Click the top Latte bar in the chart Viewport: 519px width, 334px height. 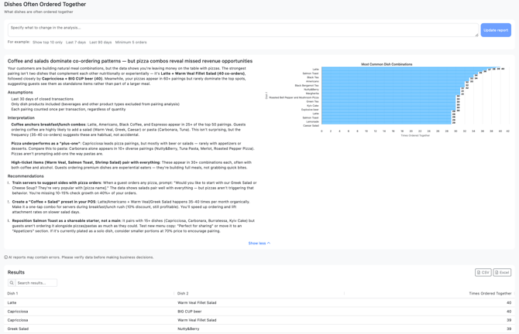(403, 69)
